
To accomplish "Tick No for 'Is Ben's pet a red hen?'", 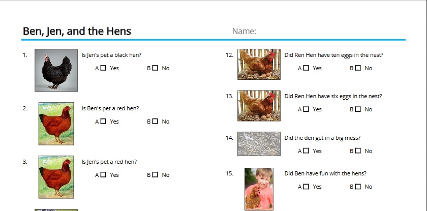I will pyautogui.click(x=155, y=122).
